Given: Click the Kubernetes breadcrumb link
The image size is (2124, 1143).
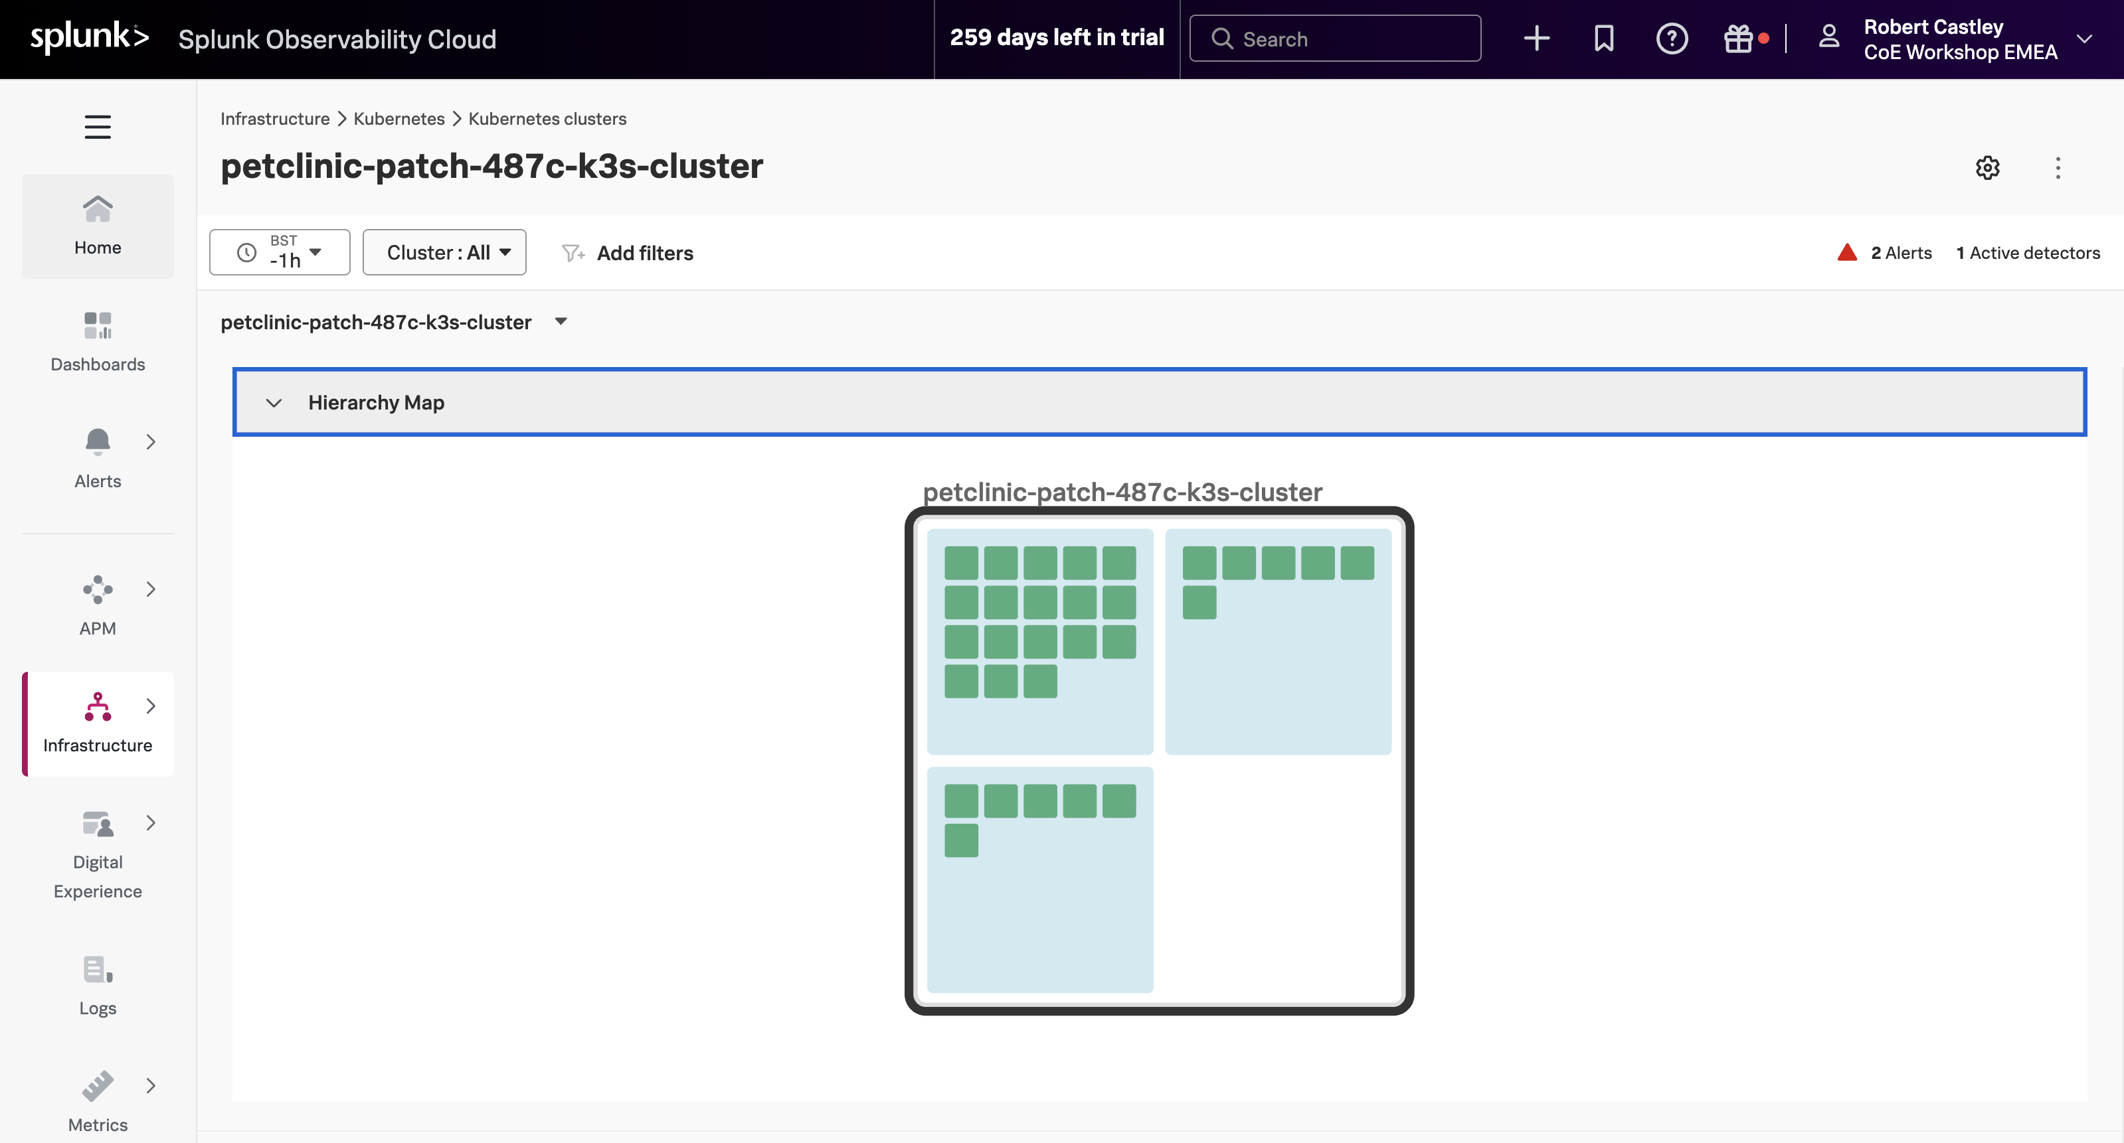Looking at the screenshot, I should (x=398, y=119).
